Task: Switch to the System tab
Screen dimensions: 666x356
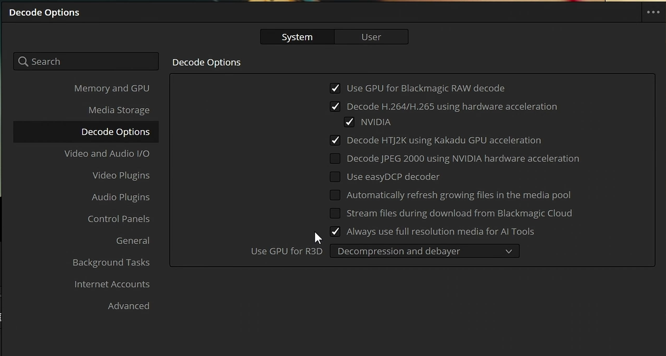Action: pyautogui.click(x=297, y=37)
